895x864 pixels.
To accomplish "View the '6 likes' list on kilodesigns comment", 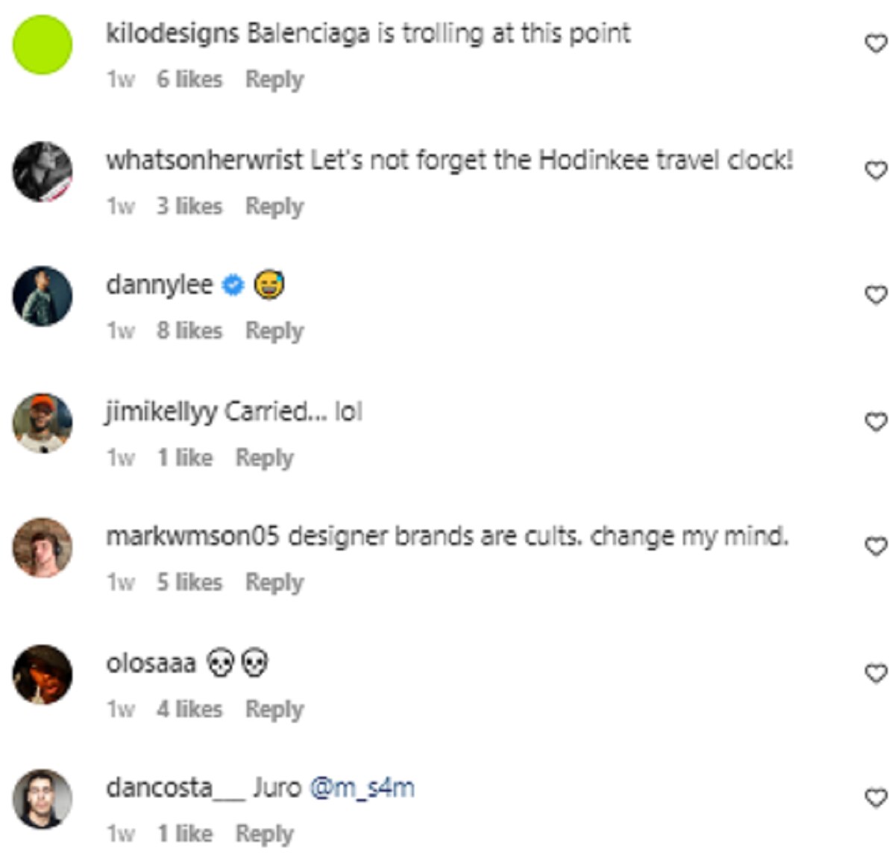I will pyautogui.click(x=189, y=79).
